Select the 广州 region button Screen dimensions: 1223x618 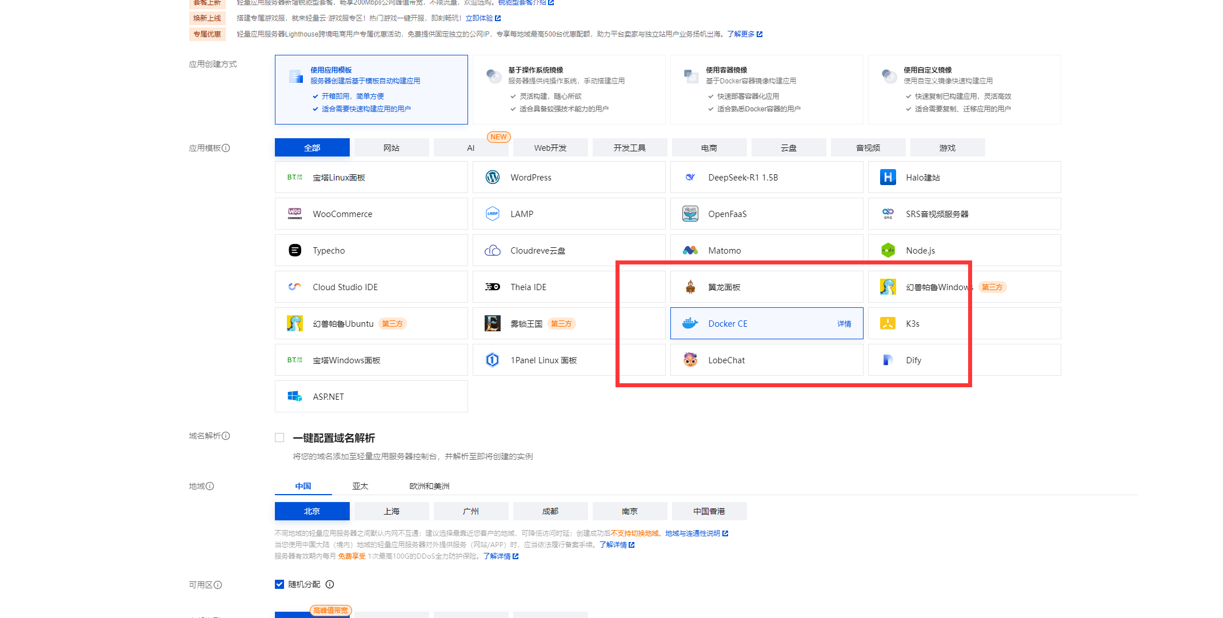pyautogui.click(x=471, y=511)
